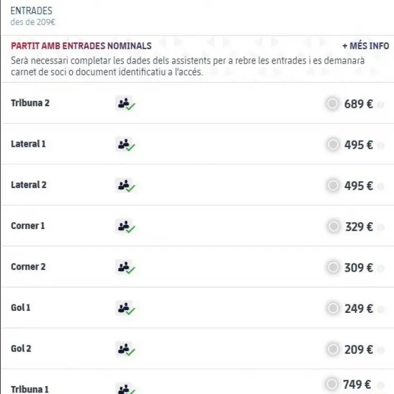Select the Tribuna 1 radio button at 749 €

[x=332, y=383]
